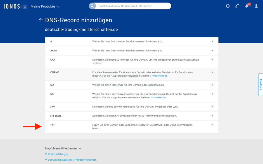Click the lightbulb icon beside DNS-Einstellungen

(x=46, y=154)
